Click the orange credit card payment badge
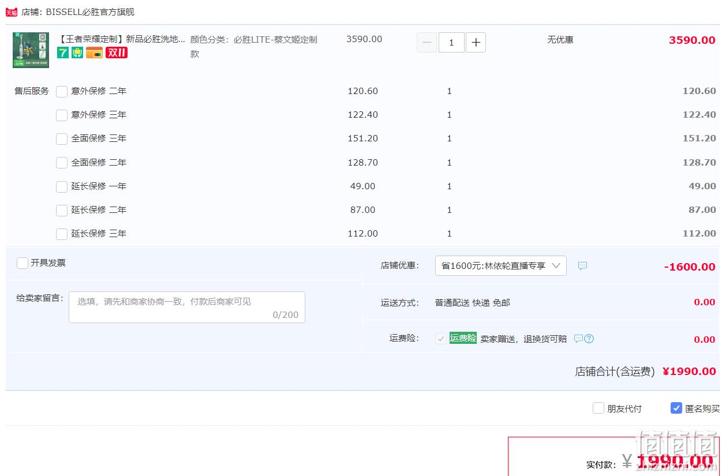Image resolution: width=722 pixels, height=476 pixels. tap(94, 53)
